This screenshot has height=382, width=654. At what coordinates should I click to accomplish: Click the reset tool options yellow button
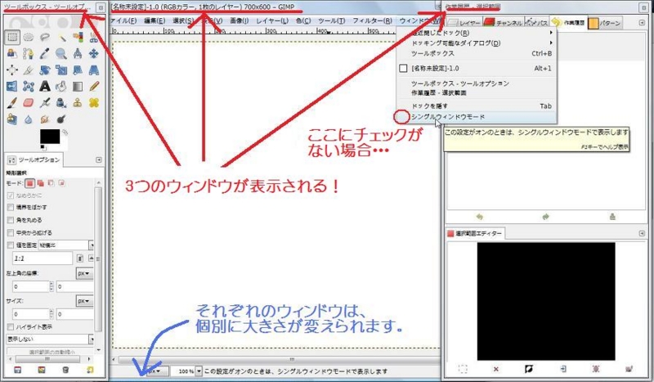tap(90, 370)
